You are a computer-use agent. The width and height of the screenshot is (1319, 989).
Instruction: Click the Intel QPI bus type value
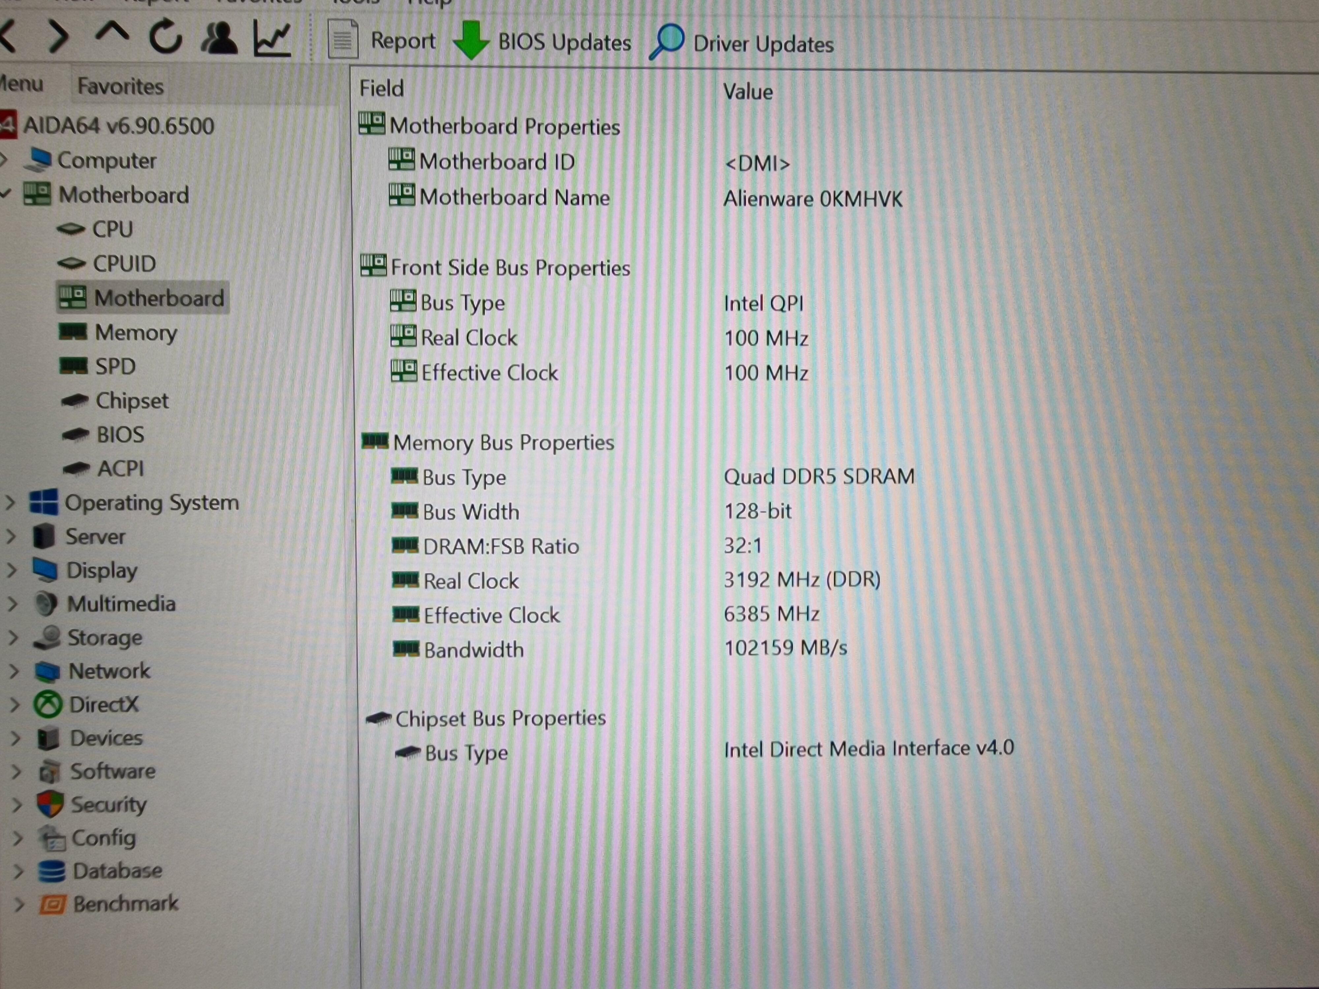click(764, 303)
